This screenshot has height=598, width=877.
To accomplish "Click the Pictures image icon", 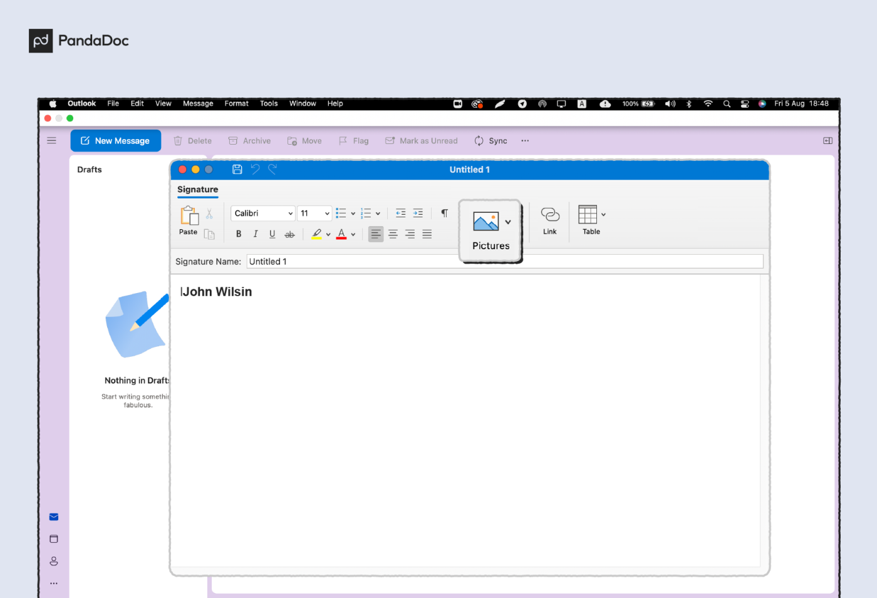I will [x=486, y=222].
